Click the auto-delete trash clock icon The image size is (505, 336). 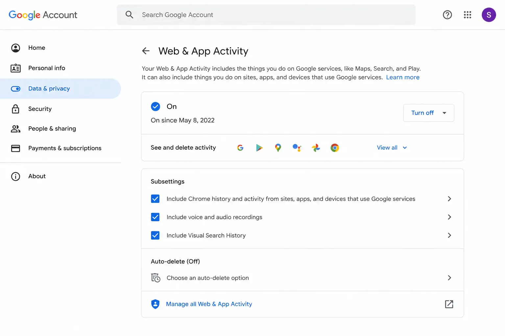coord(156,278)
